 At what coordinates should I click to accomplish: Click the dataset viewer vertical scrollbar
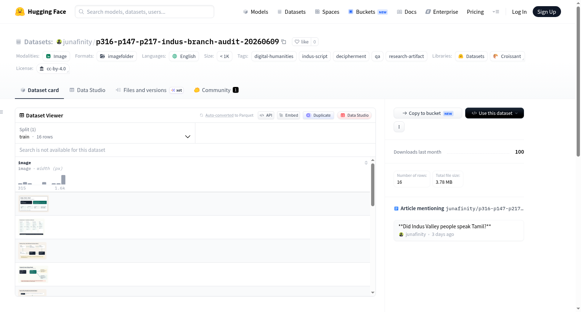tap(373, 185)
